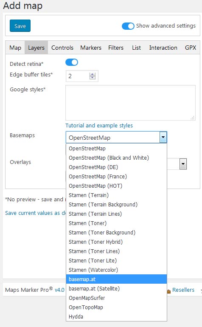Decrease Edge buffer tiles with the down arrow
Viewport: 202px width, 327px height.
tap(93, 78)
